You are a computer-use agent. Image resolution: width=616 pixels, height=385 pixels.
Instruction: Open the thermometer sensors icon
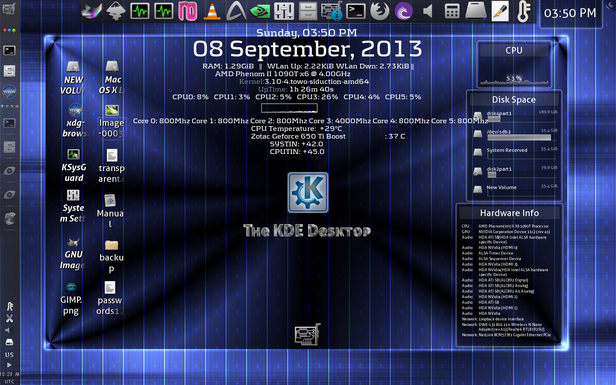pos(524,11)
